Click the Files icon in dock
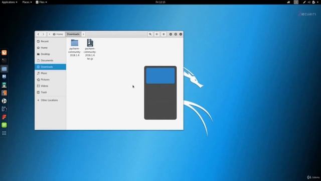Screen dimensions: 321x181 point(4,69)
